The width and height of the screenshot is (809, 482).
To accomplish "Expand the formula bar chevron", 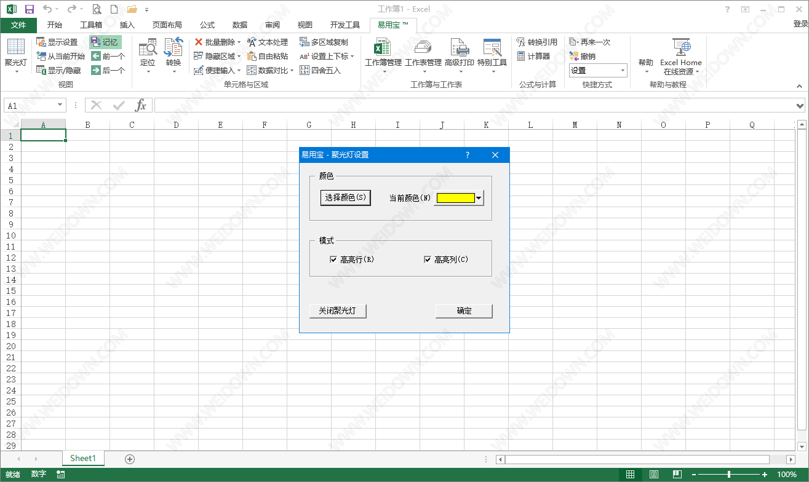I will 800,106.
